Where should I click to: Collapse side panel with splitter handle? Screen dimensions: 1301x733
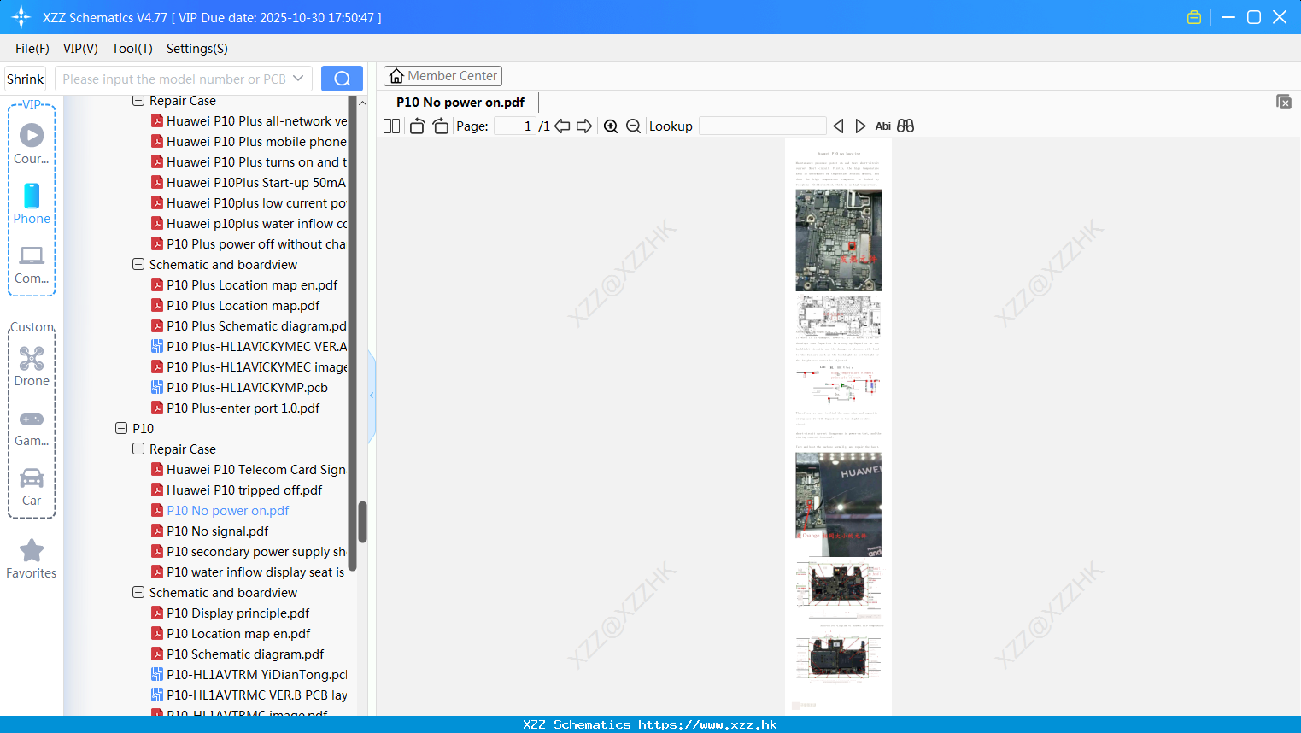tap(372, 396)
